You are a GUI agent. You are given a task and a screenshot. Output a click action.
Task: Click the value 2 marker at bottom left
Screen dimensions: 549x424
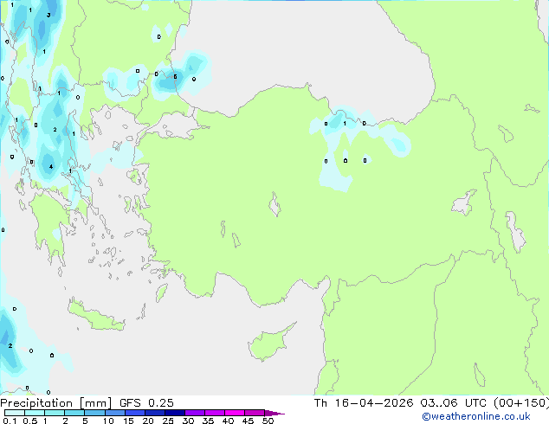pos(10,345)
